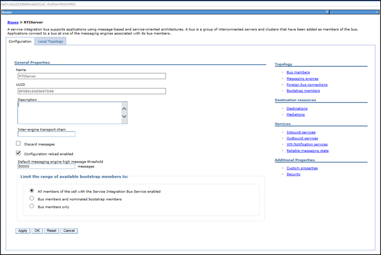Image resolution: width=381 pixels, height=255 pixels.
Task: Open Foreign bus connections link
Action: tap(307, 85)
